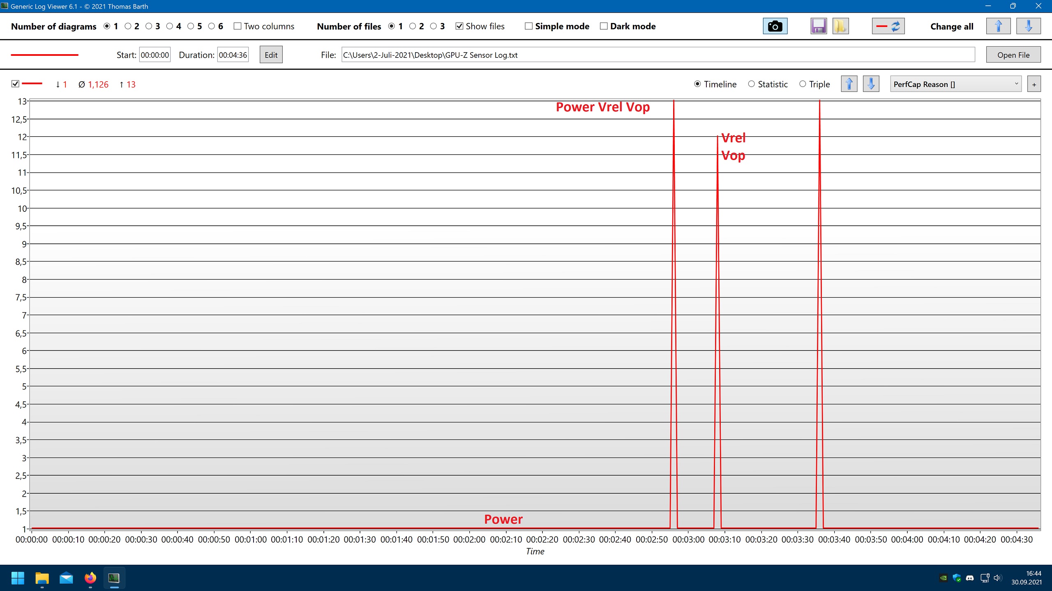Enable Dark mode

604,26
